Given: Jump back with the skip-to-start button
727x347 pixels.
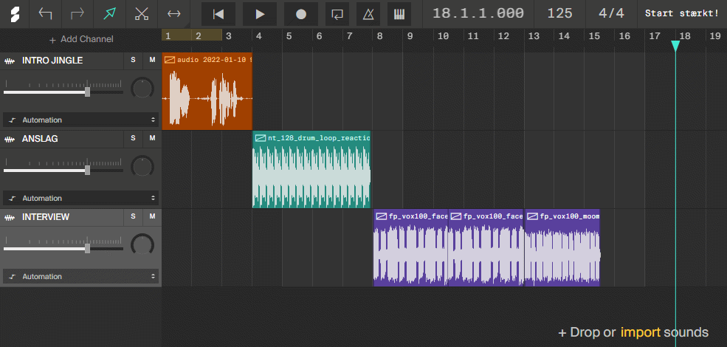Looking at the screenshot, I should pyautogui.click(x=218, y=14).
